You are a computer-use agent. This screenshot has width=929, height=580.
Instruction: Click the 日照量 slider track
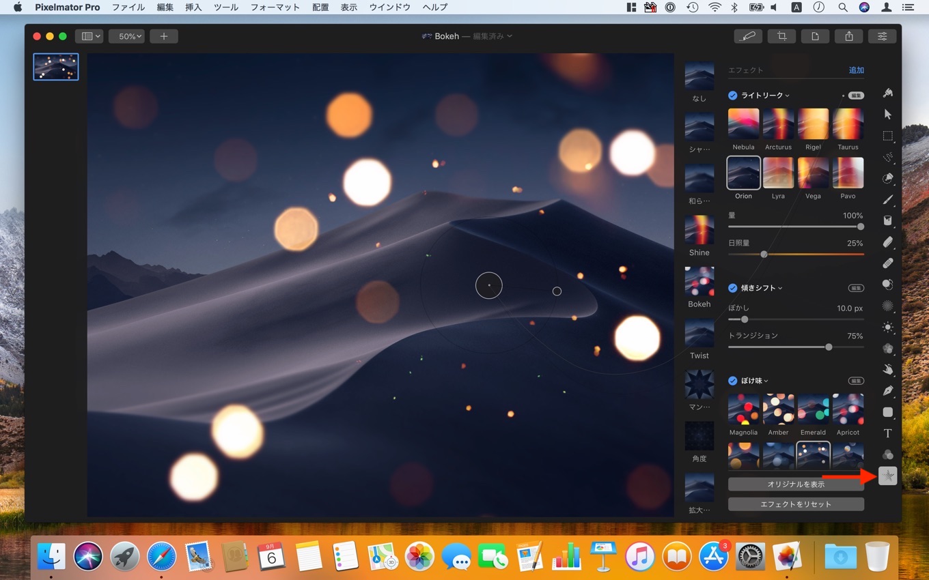[813, 255]
